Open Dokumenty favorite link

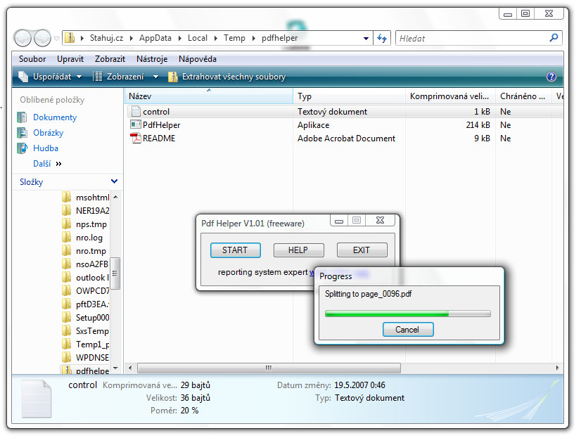[x=54, y=117]
